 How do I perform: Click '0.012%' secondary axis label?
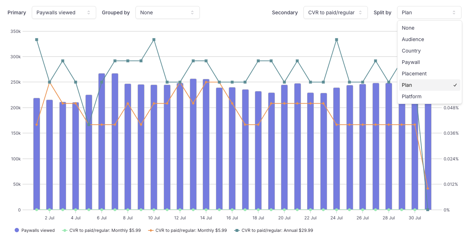(x=451, y=184)
